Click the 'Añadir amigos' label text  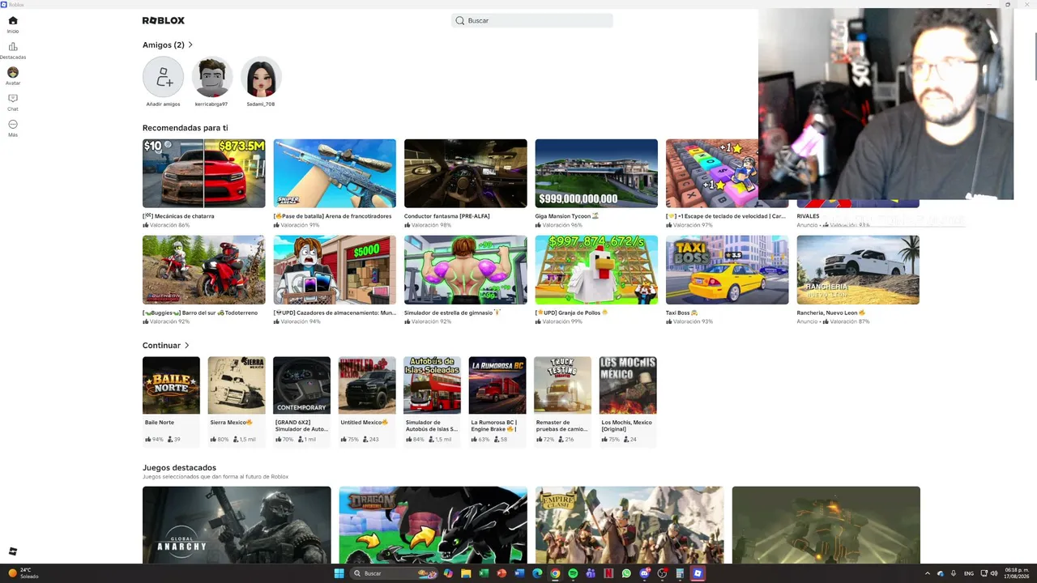click(x=163, y=104)
